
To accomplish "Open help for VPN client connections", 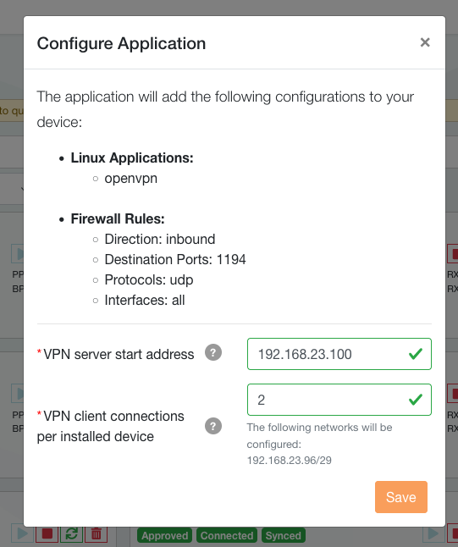I will point(213,426).
